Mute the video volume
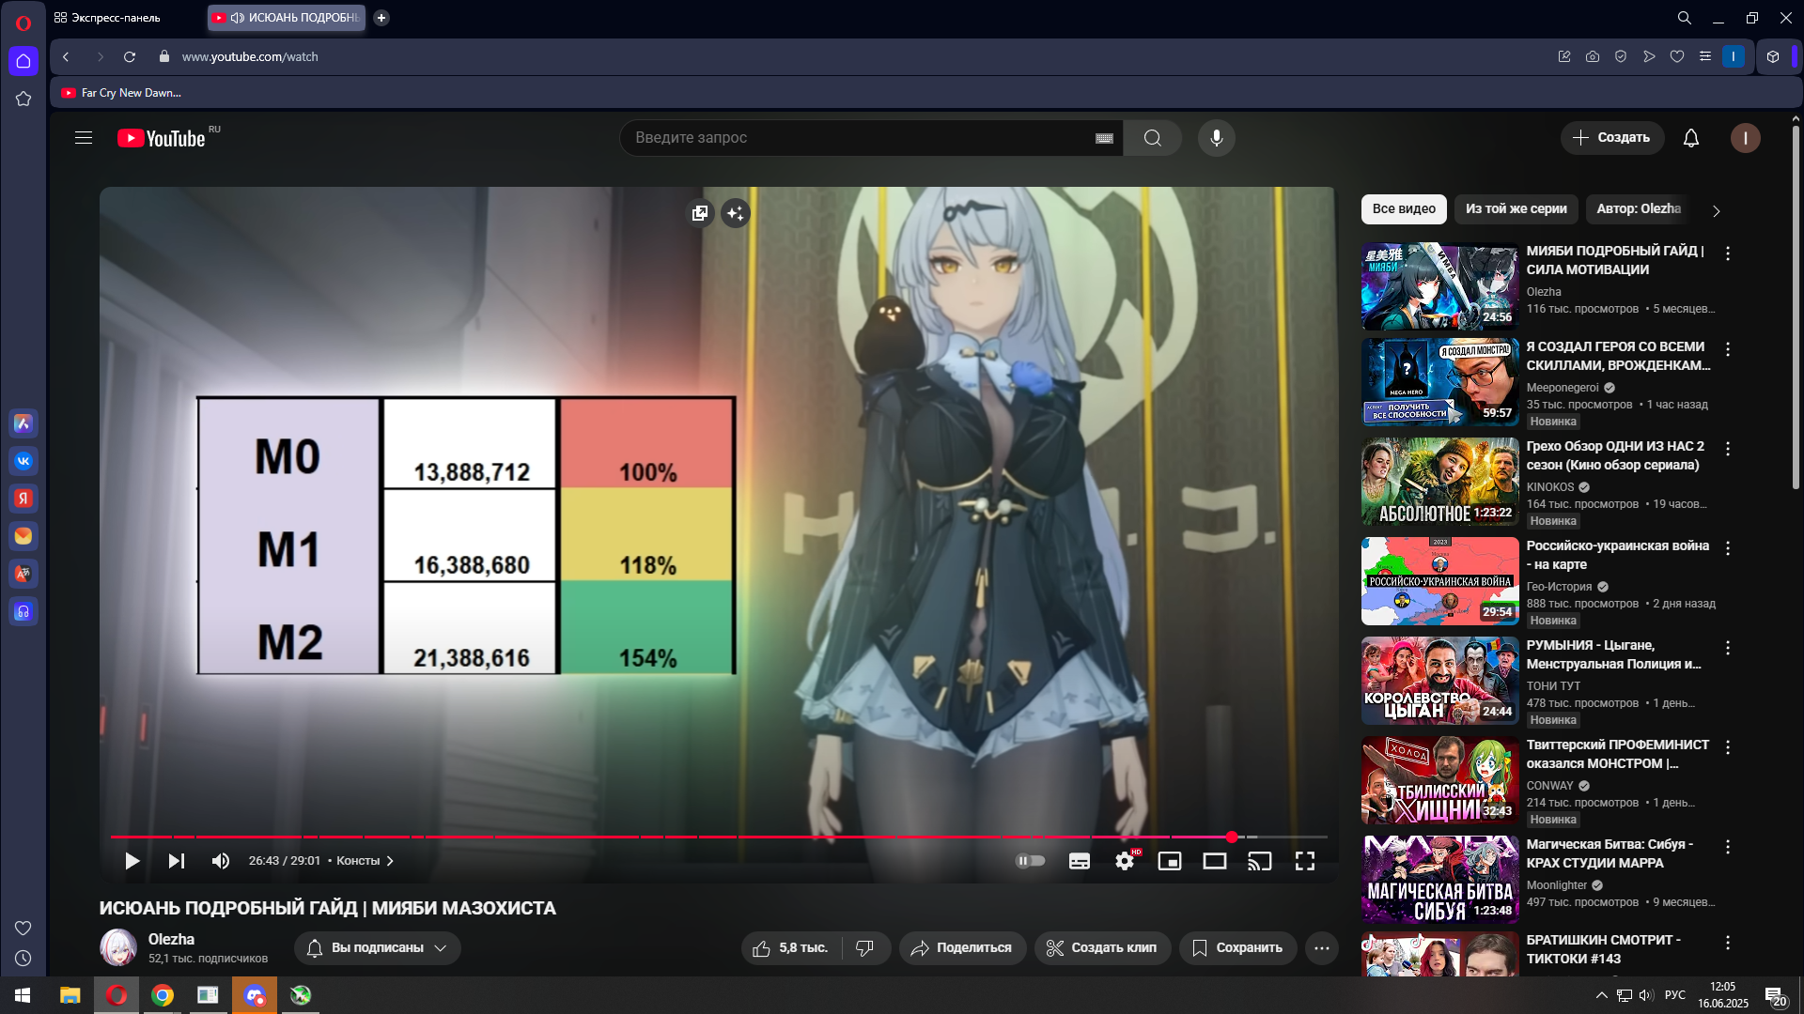Screen dimensions: 1804x1014 [x=220, y=861]
